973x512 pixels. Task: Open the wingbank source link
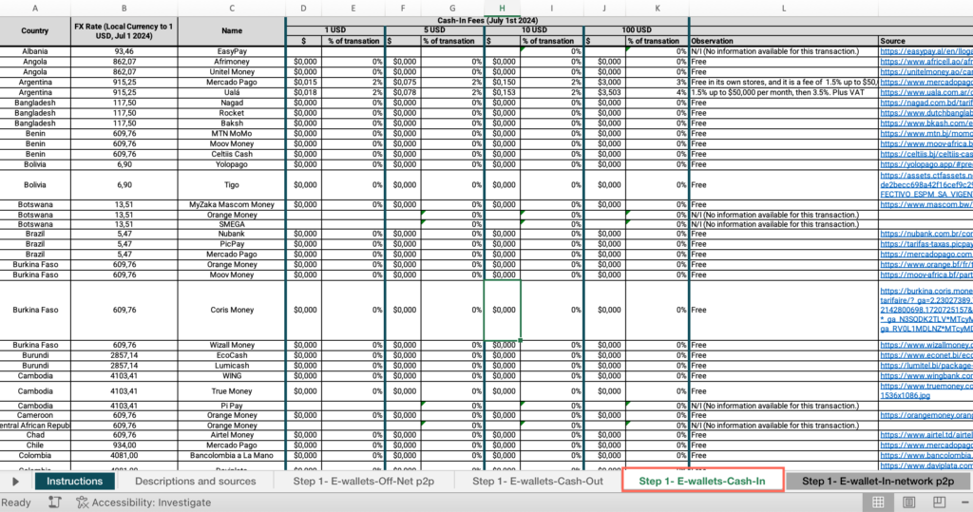point(925,376)
